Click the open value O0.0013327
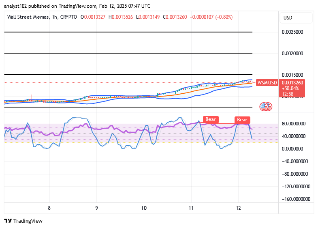The width and height of the screenshot is (318, 228). [x=93, y=17]
